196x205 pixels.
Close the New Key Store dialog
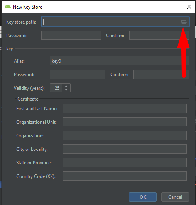tap(189, 7)
